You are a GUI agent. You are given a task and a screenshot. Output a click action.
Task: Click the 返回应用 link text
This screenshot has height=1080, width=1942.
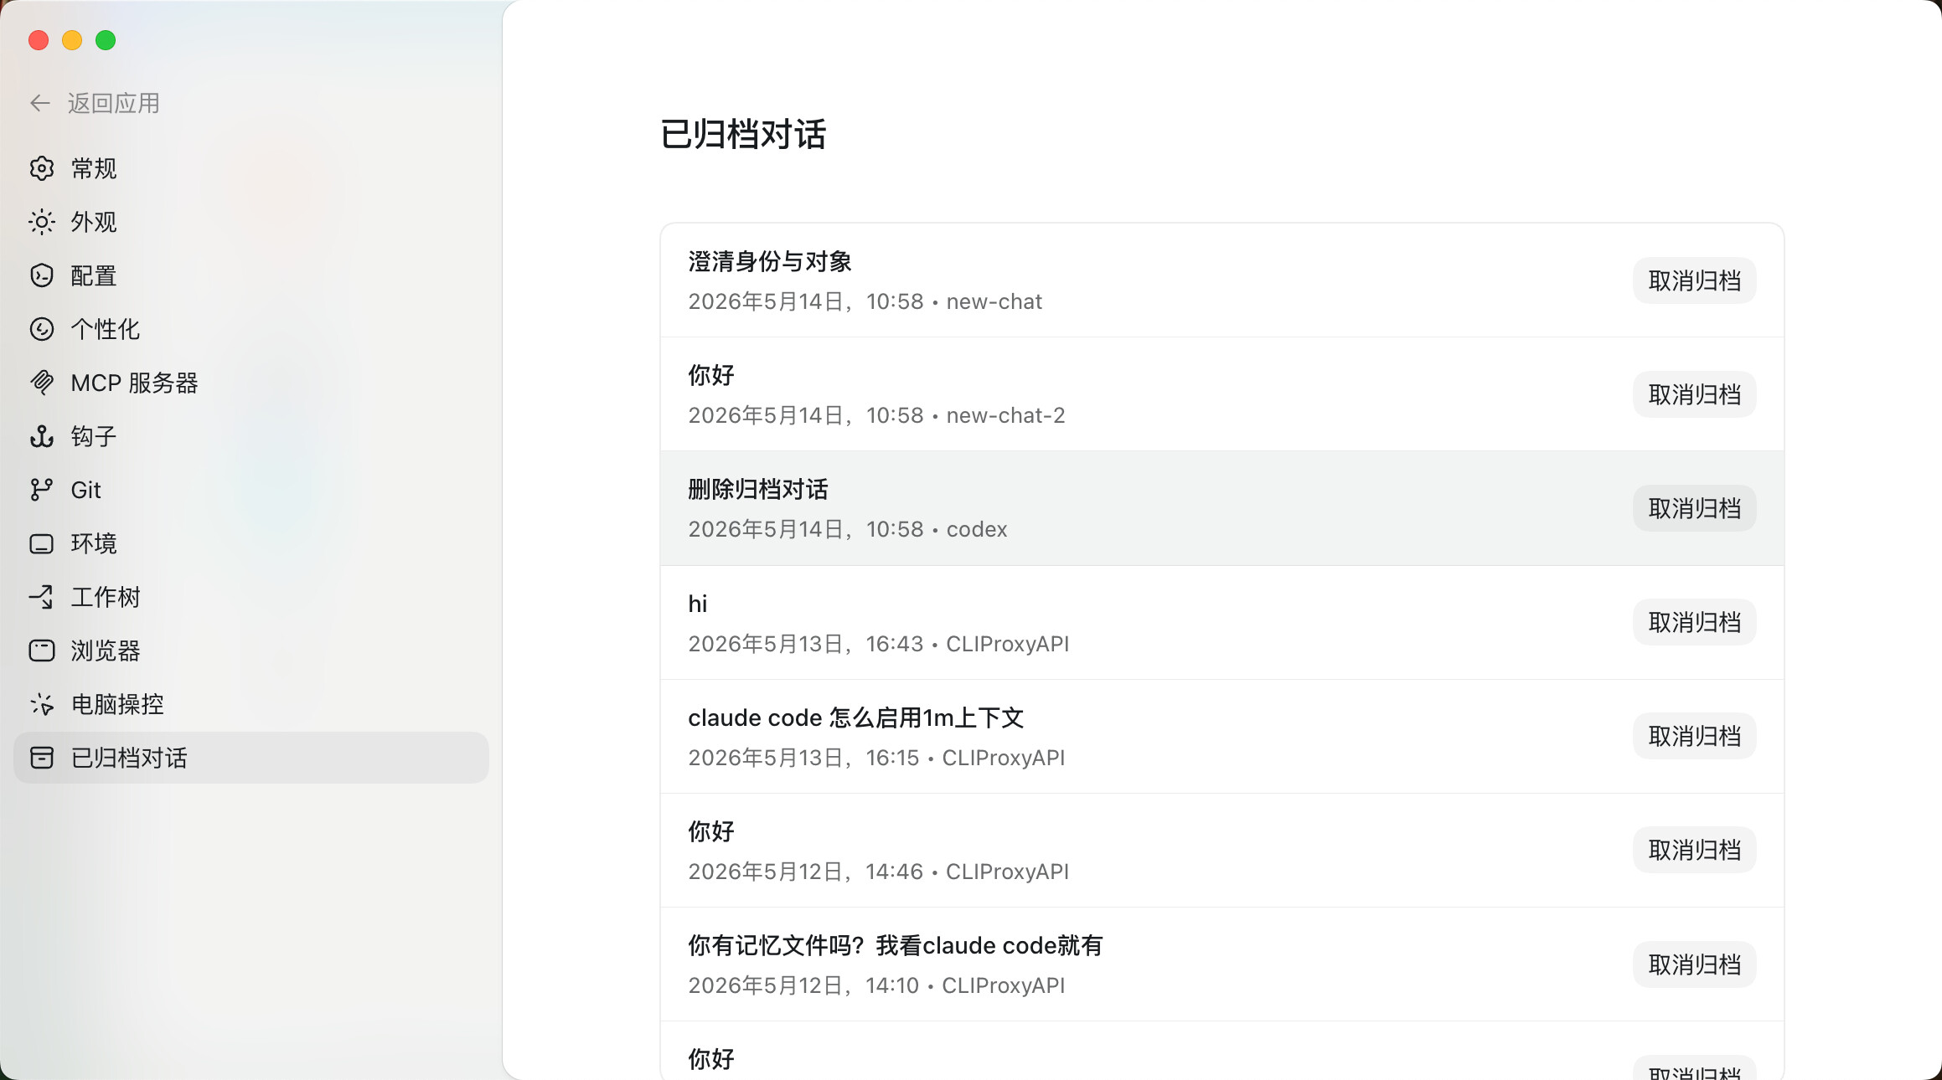(x=114, y=103)
